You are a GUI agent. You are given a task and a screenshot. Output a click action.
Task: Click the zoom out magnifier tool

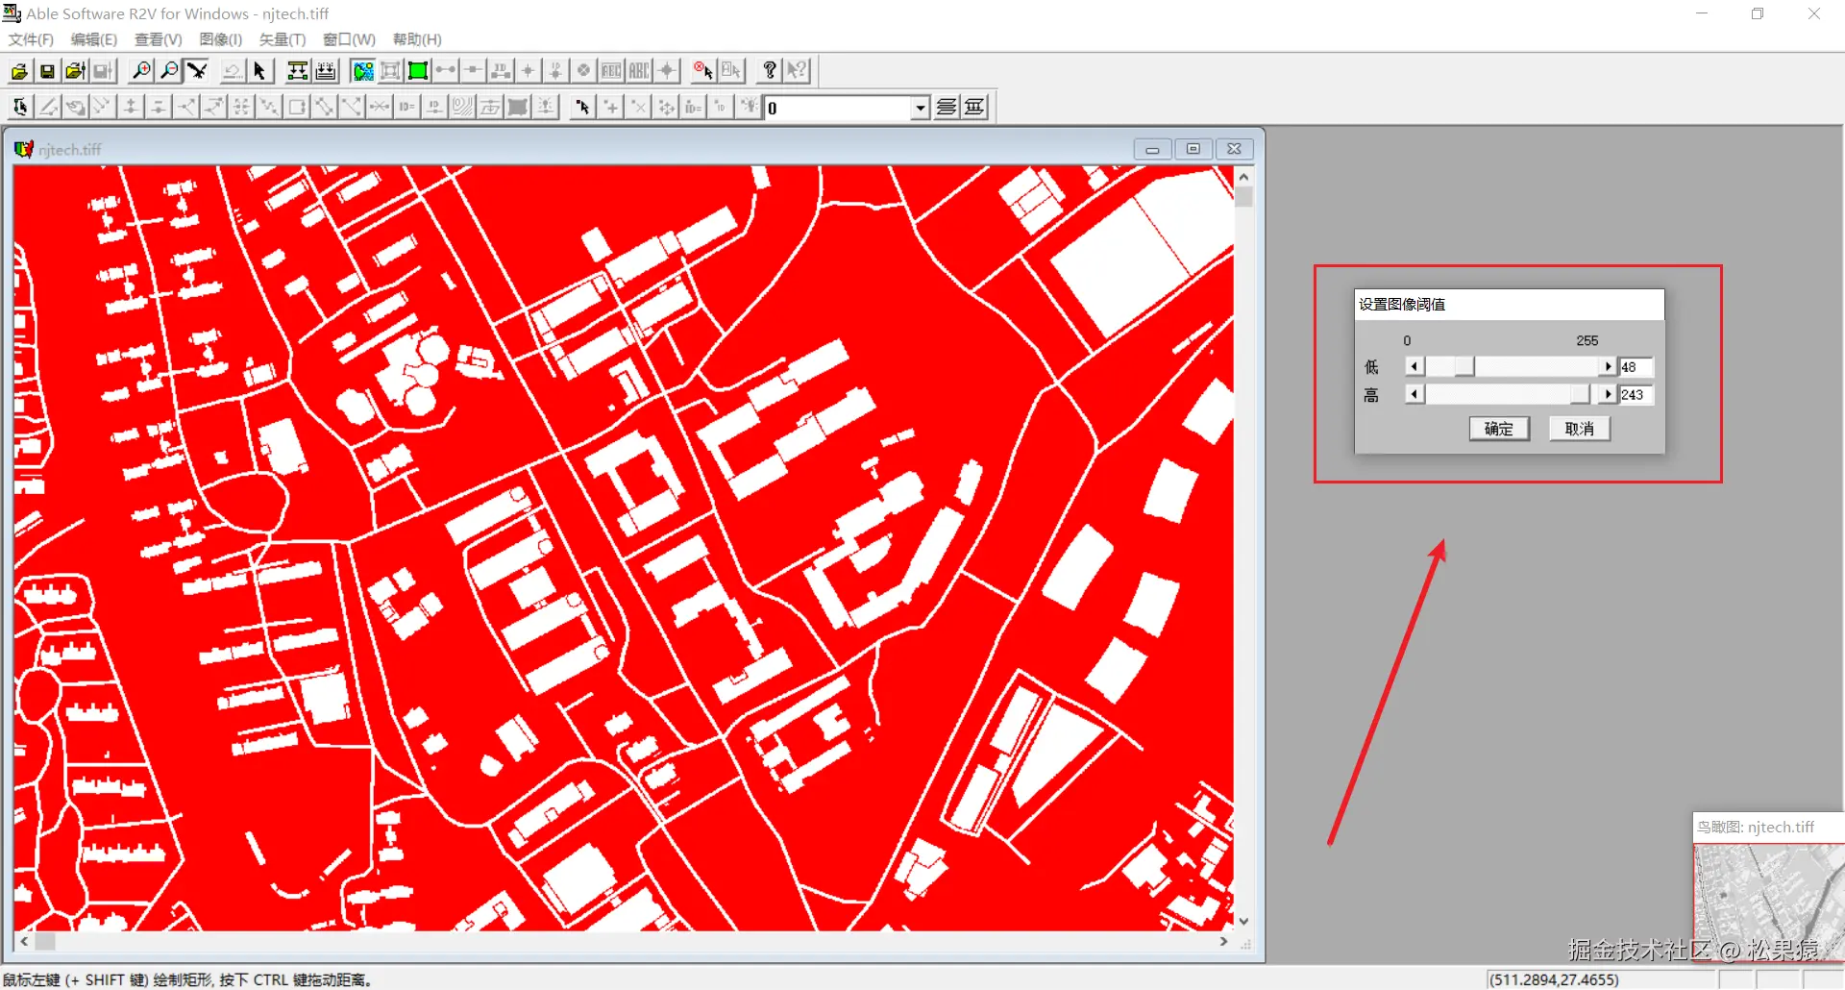tap(169, 71)
